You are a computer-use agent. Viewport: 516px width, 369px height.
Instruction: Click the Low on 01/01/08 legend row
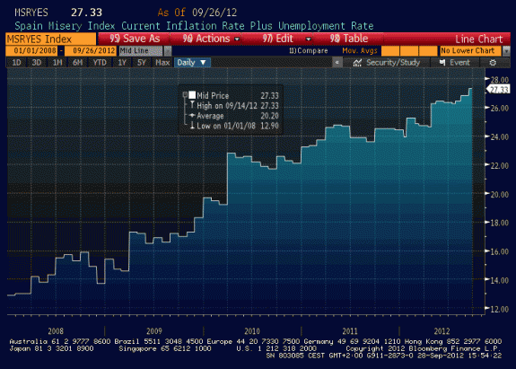pos(234,126)
